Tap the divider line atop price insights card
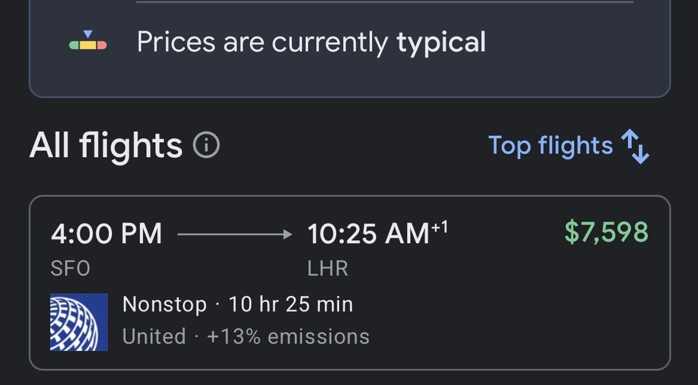The height and width of the screenshot is (385, 698). click(385, 2)
